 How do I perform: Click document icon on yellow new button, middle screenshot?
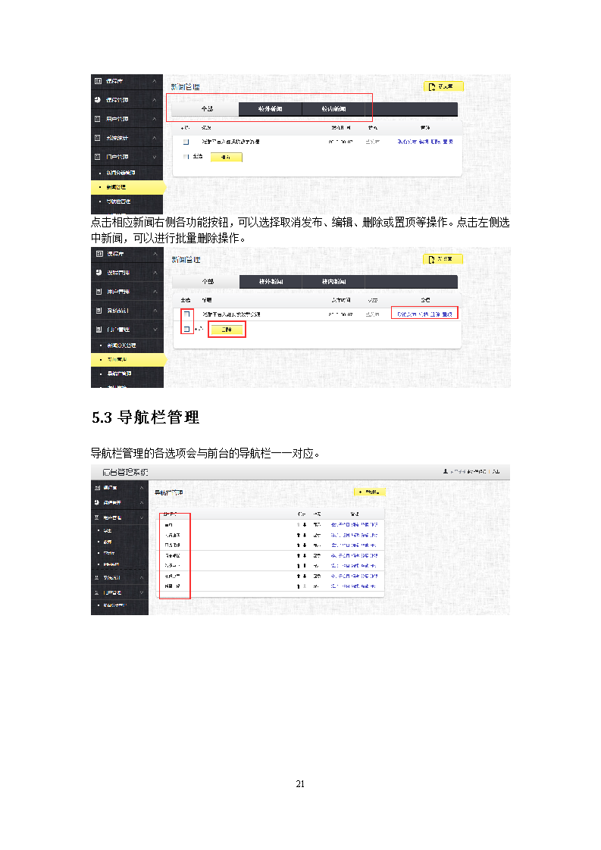click(x=432, y=260)
